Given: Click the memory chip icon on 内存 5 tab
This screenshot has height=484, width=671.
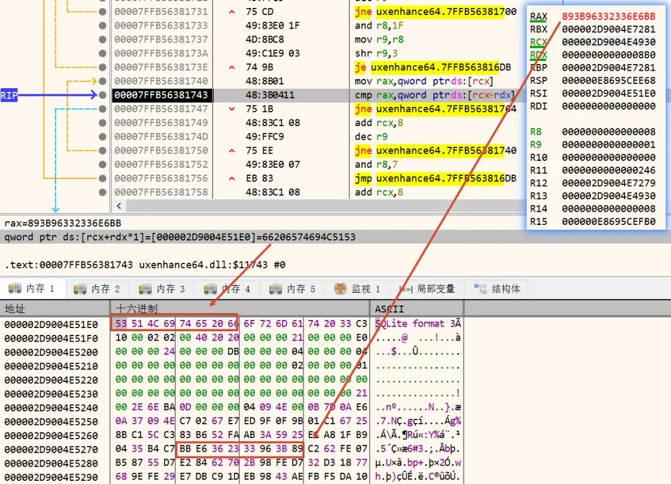Looking at the screenshot, I should click(276, 289).
